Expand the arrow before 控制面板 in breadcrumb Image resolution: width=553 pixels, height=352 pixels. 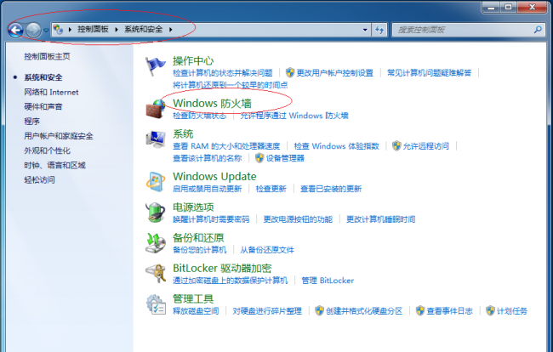70,30
